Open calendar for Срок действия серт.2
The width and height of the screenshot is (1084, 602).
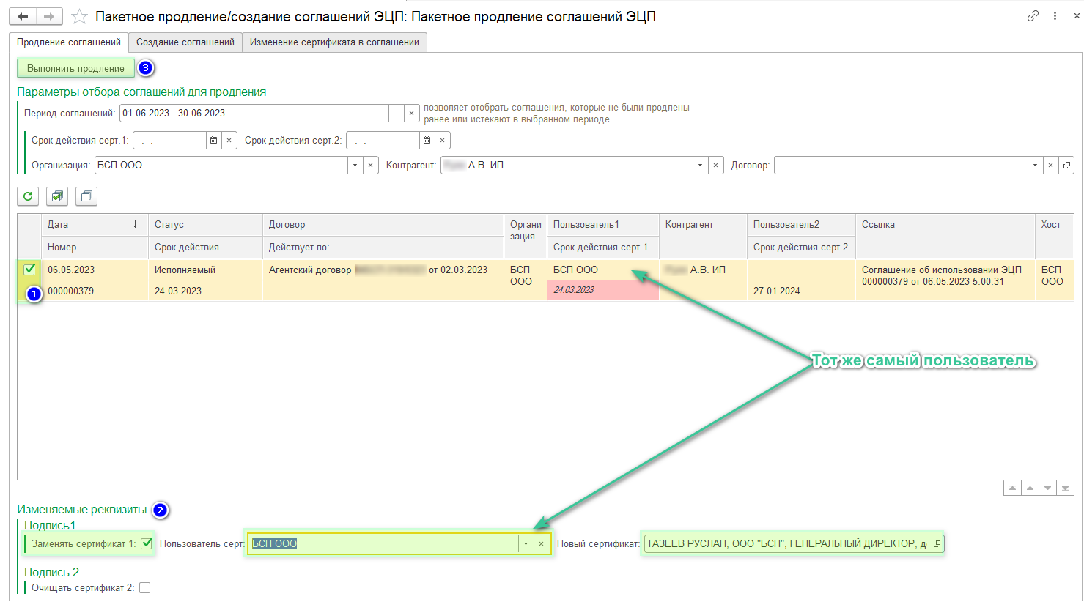[x=427, y=140]
